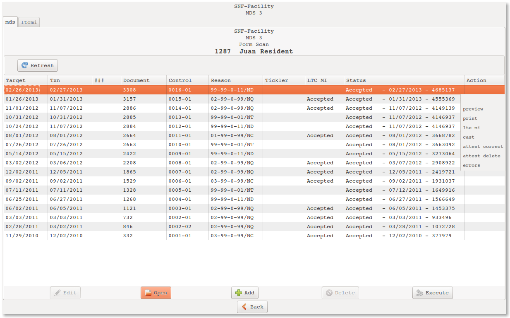Choose cast from the action list
510x318 pixels.
(469, 137)
